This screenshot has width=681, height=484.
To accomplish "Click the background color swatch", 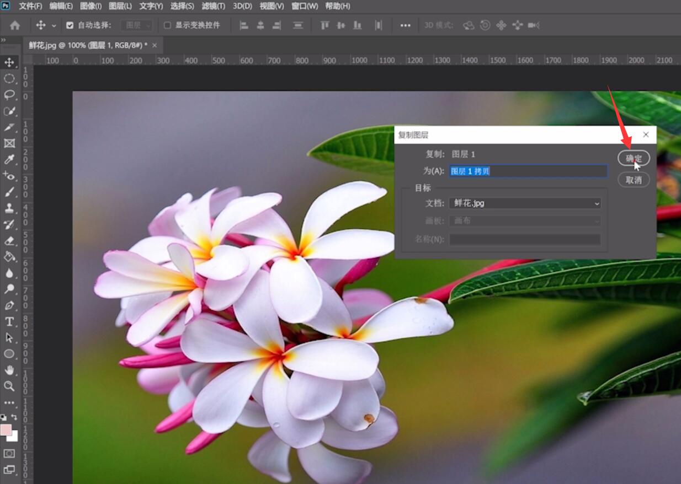I will (14, 437).
